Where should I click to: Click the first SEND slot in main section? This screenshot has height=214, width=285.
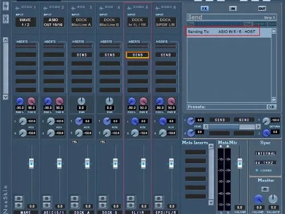(220, 120)
